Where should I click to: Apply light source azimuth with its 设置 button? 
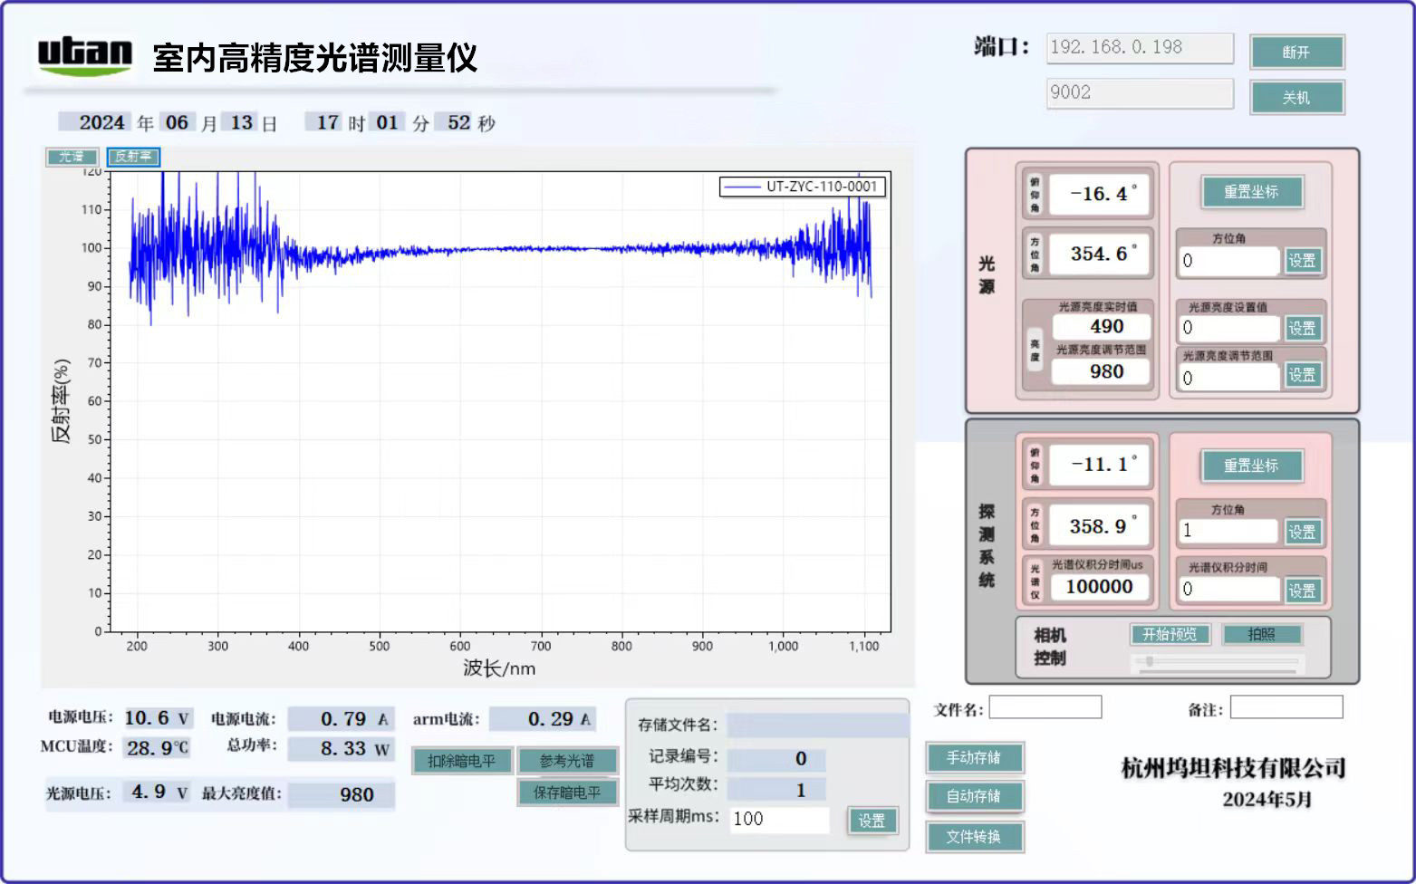[x=1303, y=260]
